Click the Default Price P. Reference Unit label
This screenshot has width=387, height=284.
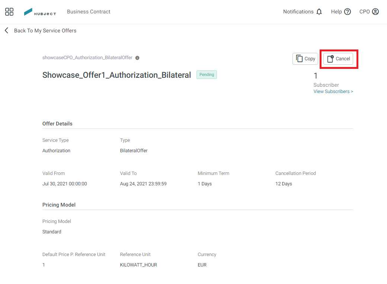[74, 254]
